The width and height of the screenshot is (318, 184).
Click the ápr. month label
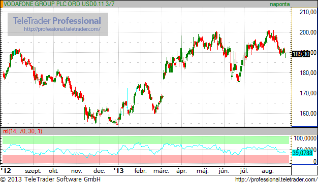click(x=181, y=171)
